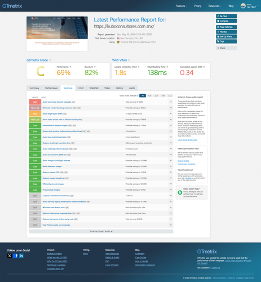Expand Eliminate render-blocking resources audit
The width and height of the screenshot is (261, 282).
click(x=171, y=108)
